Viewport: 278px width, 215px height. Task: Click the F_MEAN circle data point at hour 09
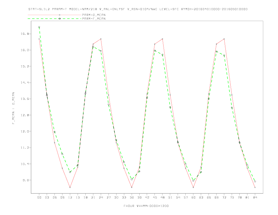click(62, 154)
